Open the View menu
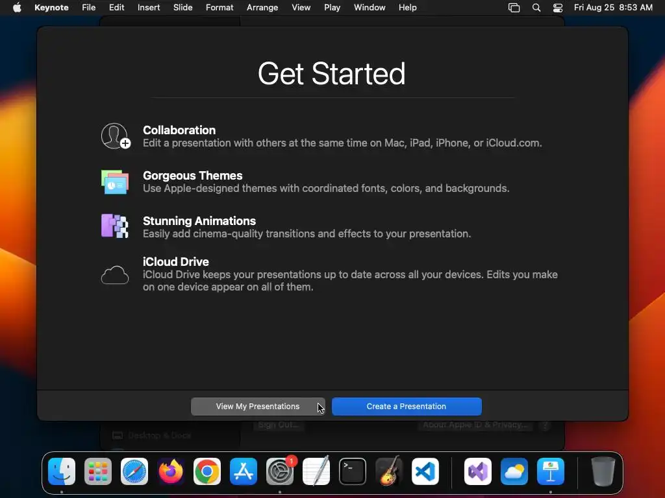 tap(301, 8)
